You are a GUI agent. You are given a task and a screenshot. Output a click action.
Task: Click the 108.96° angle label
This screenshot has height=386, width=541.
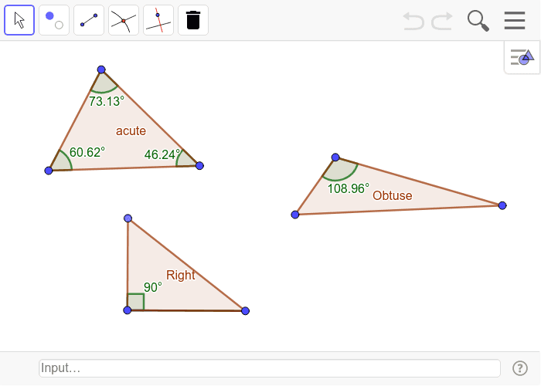(348, 189)
